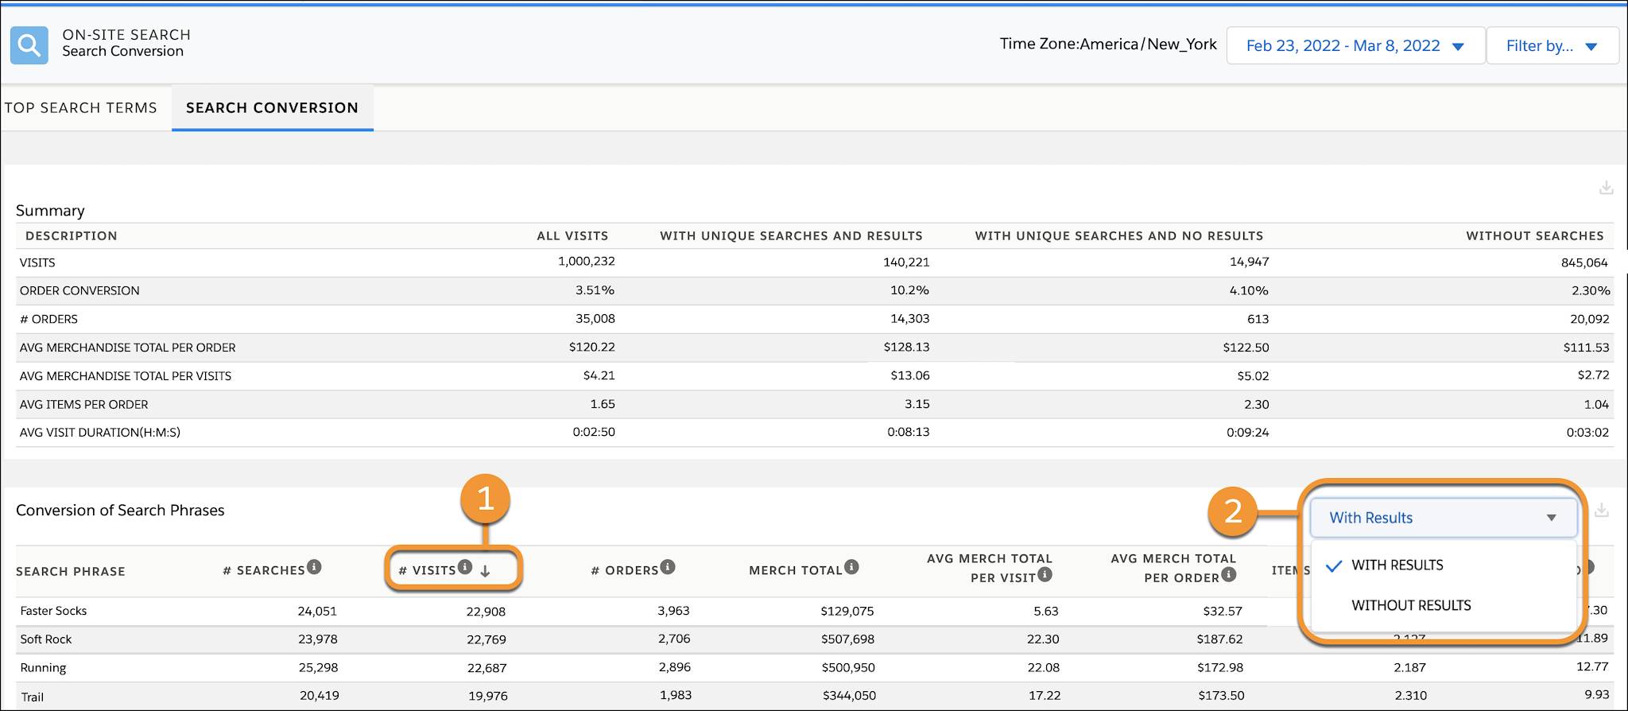
Task: Show info tooltip for # Orders
Action: (x=668, y=567)
